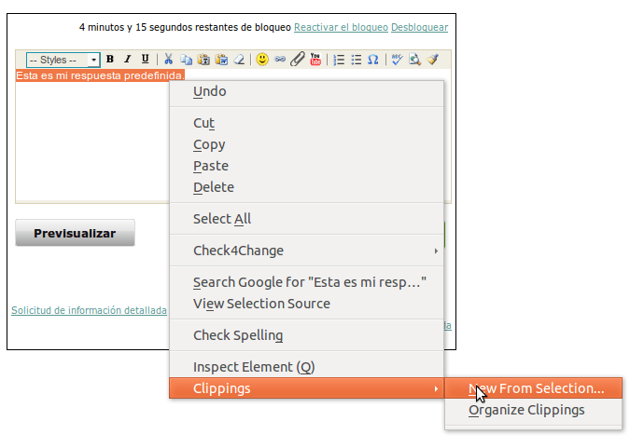630x448 pixels.
Task: Click the chain link insert icon
Action: [x=280, y=60]
